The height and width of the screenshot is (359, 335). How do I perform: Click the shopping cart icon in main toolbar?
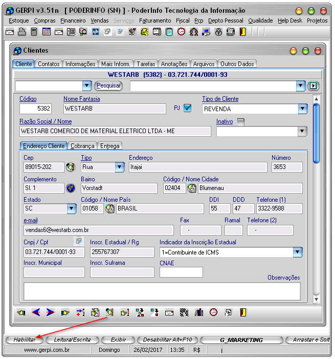pos(132,32)
